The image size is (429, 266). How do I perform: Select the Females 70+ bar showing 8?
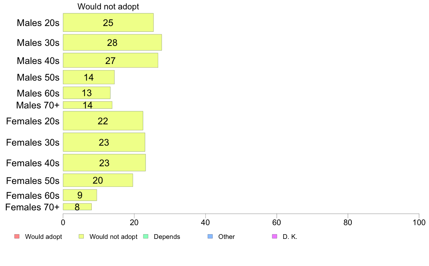coord(77,207)
